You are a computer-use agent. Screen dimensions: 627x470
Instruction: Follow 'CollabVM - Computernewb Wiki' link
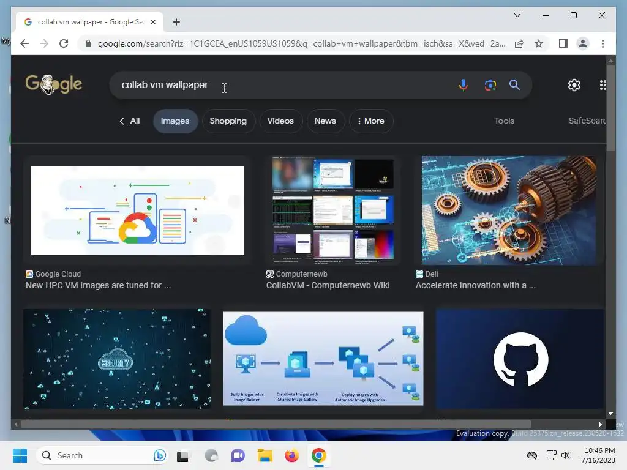click(328, 285)
